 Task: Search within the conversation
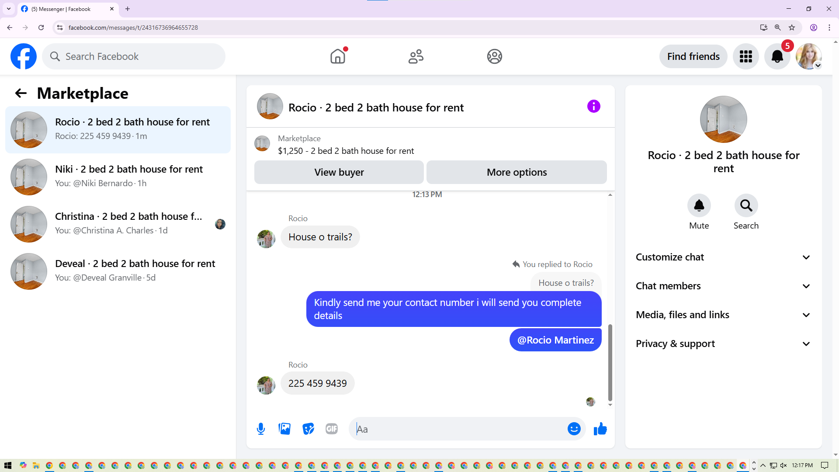click(746, 205)
